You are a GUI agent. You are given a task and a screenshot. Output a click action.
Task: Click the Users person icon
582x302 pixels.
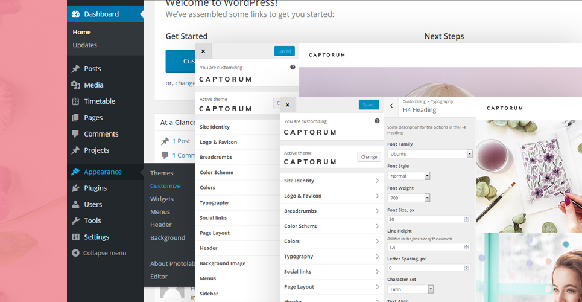[x=76, y=205]
